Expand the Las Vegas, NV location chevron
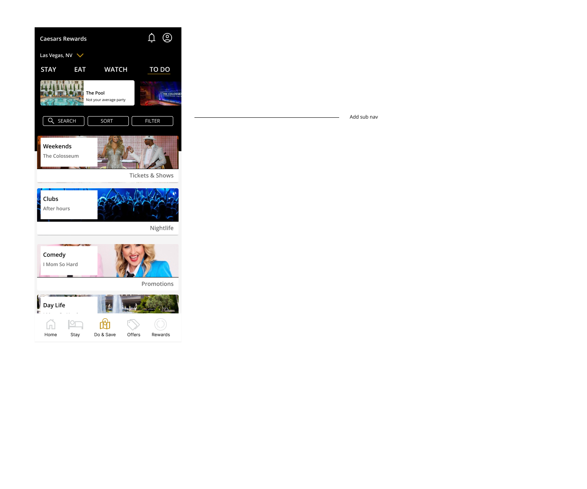587x489 pixels. tap(80, 55)
